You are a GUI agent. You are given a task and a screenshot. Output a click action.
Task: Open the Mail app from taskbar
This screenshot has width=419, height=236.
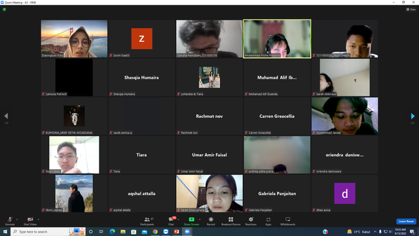(x=144, y=231)
